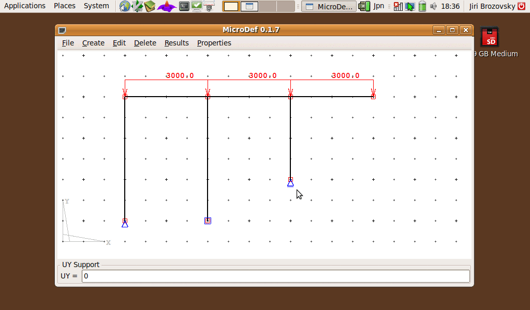
Task: Expand the Properties menu
Action: tap(214, 43)
